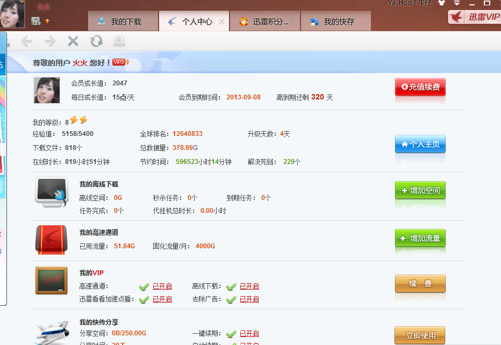Click 已开启 link for 去除广告
Image resolution: width=501 pixels, height=345 pixels.
coord(249,299)
